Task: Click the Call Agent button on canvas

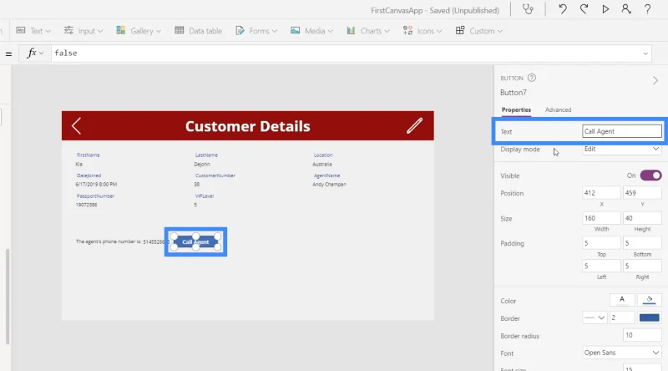Action: 195,241
